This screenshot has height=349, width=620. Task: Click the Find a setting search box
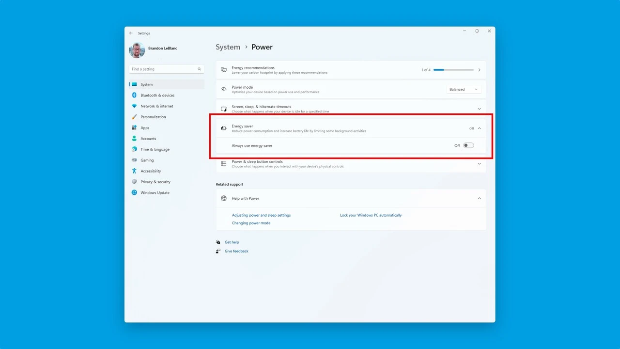(164, 69)
